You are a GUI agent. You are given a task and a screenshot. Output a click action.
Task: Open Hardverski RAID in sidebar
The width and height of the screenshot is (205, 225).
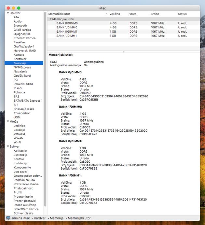[x=25, y=51]
